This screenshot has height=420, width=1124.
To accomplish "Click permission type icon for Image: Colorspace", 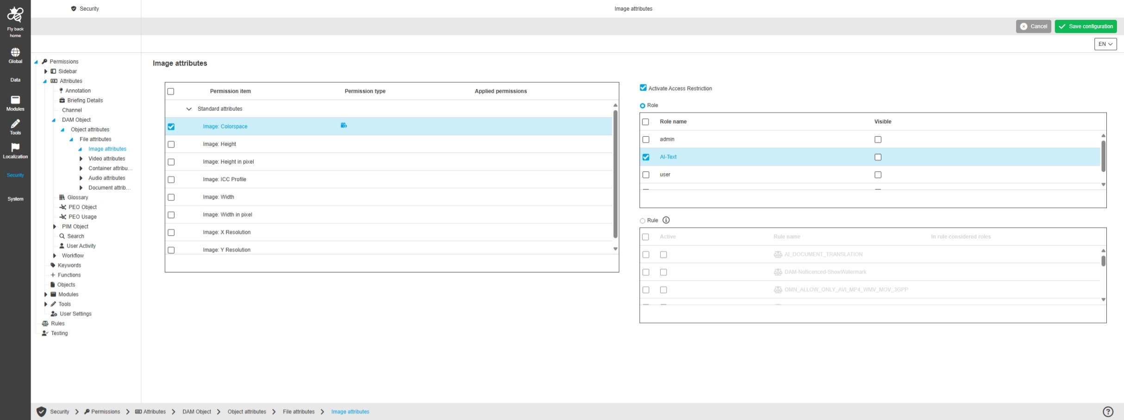I will pos(343,125).
